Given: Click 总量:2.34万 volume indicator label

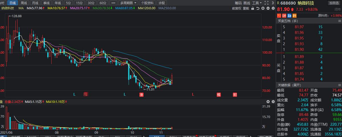Looking at the screenshot, I should pyautogui.click(x=13, y=101).
